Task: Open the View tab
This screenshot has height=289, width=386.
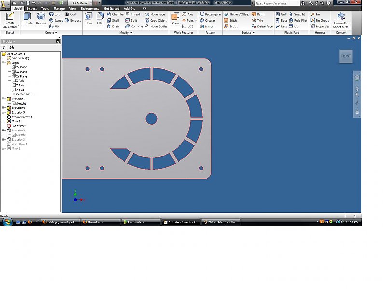Action: point(73,8)
